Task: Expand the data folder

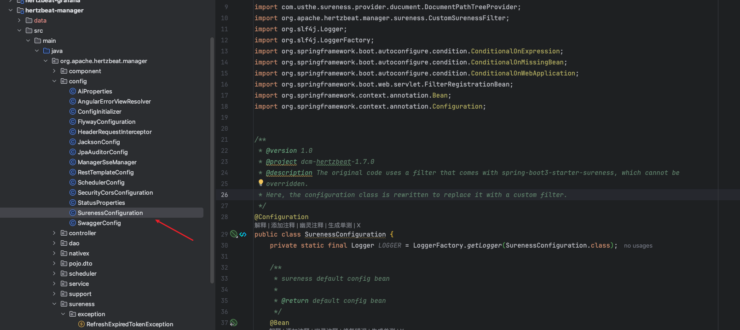Action: 19,20
